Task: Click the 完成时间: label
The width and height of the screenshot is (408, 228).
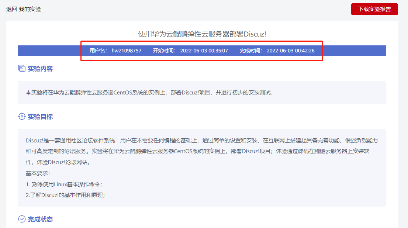Action: pyautogui.click(x=251, y=51)
